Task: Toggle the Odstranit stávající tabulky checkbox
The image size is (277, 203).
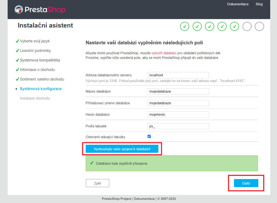Action: [x=149, y=137]
